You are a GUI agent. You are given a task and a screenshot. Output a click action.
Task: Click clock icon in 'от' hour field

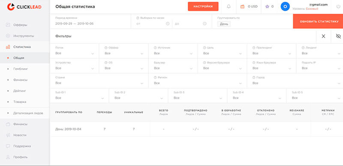[168, 24]
